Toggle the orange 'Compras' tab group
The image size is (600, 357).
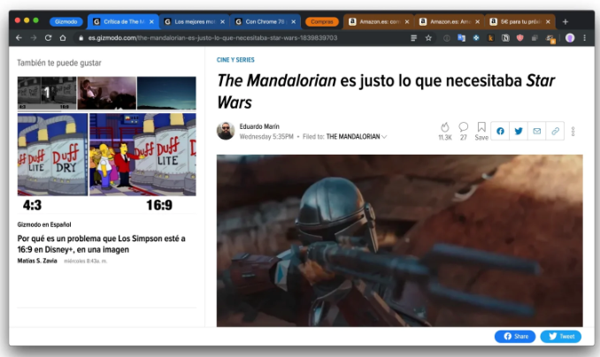321,21
